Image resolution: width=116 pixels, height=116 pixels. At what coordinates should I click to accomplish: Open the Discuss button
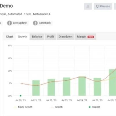pos(103,6)
